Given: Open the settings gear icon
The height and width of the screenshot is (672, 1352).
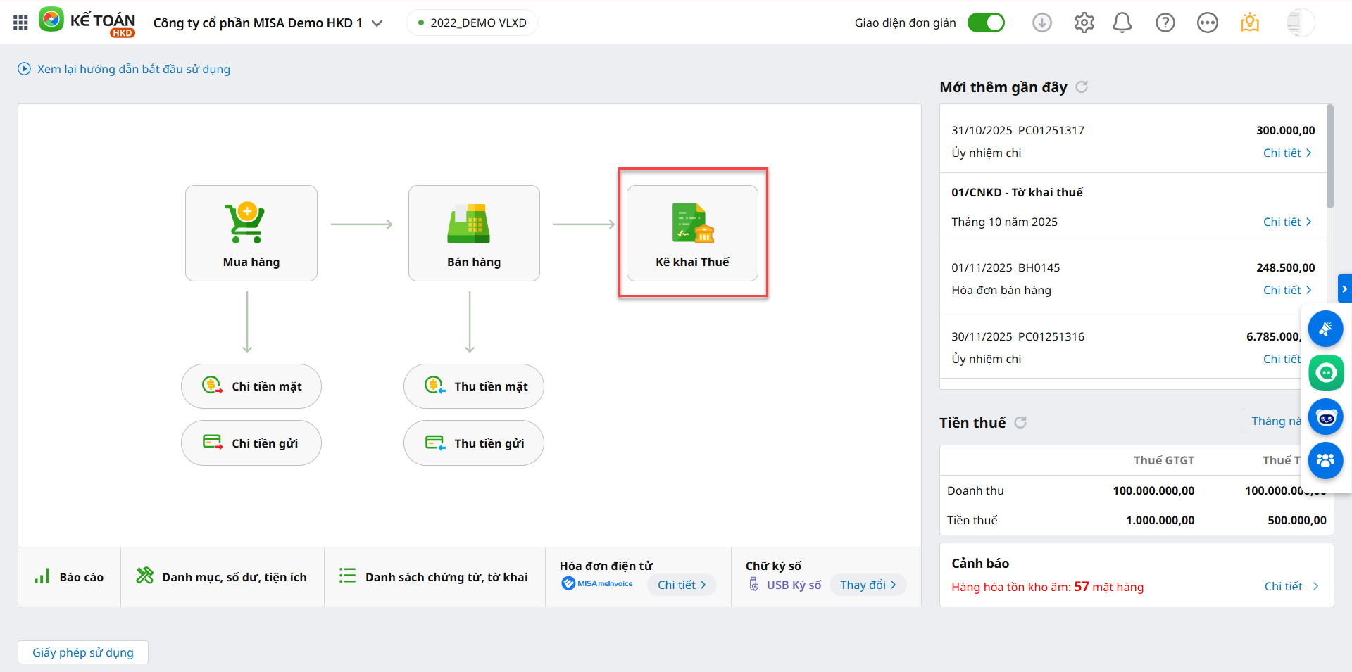Looking at the screenshot, I should click(x=1084, y=23).
